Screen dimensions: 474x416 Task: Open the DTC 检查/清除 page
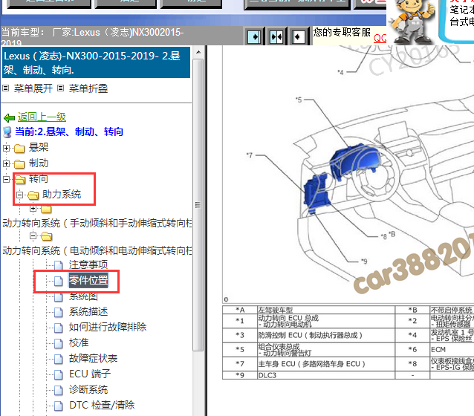(102, 405)
